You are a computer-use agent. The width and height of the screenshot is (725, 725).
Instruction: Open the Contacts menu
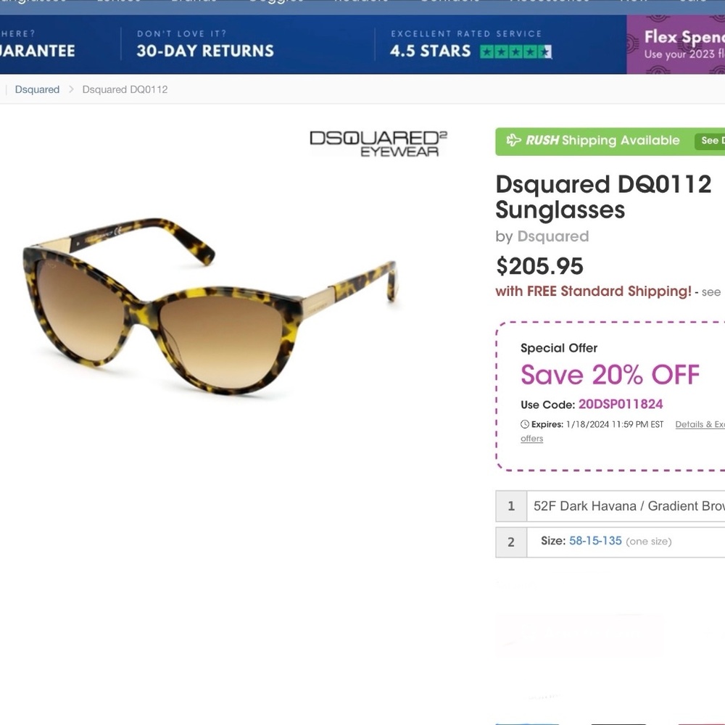(x=449, y=2)
